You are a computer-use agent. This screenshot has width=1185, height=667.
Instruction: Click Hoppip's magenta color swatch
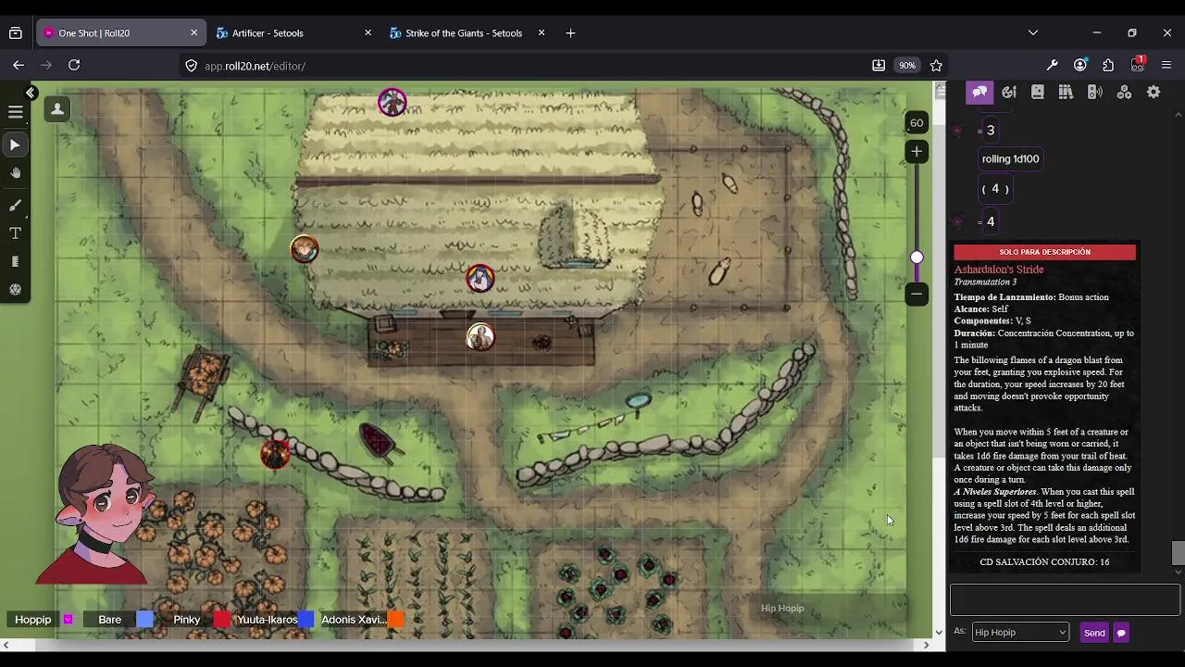click(68, 620)
